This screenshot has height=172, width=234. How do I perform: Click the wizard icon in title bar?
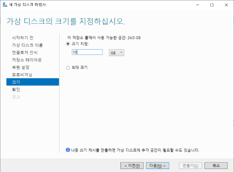[x=5, y=5]
